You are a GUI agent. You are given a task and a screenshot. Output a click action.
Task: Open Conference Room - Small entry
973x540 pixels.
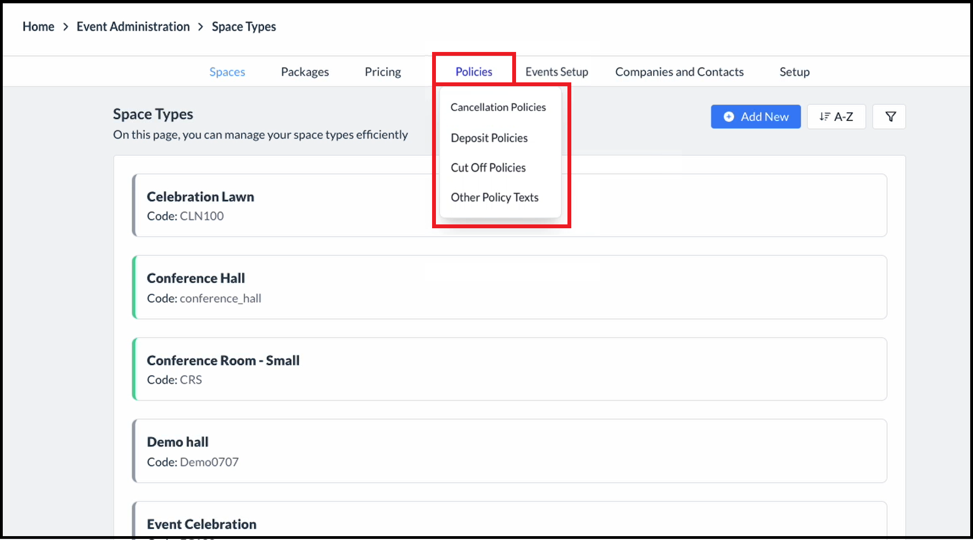point(509,369)
